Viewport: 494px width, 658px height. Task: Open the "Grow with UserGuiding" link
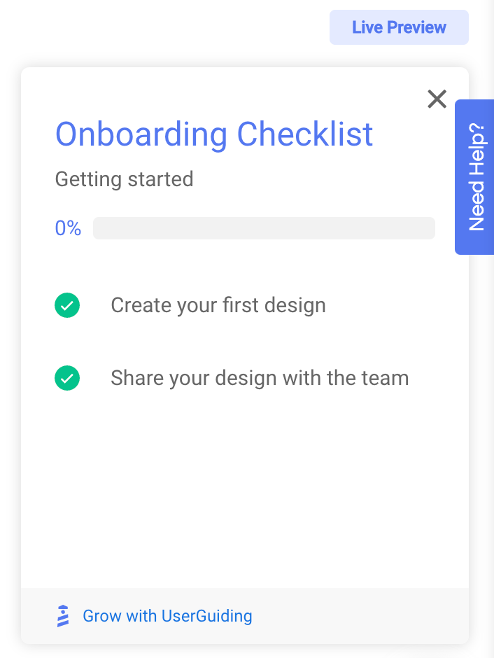(x=167, y=616)
